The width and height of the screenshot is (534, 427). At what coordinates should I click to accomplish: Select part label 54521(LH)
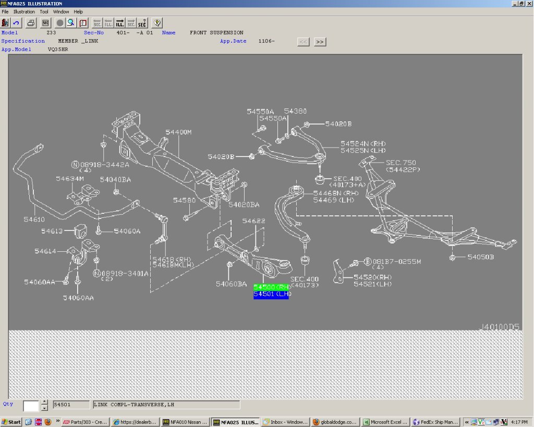(372, 284)
